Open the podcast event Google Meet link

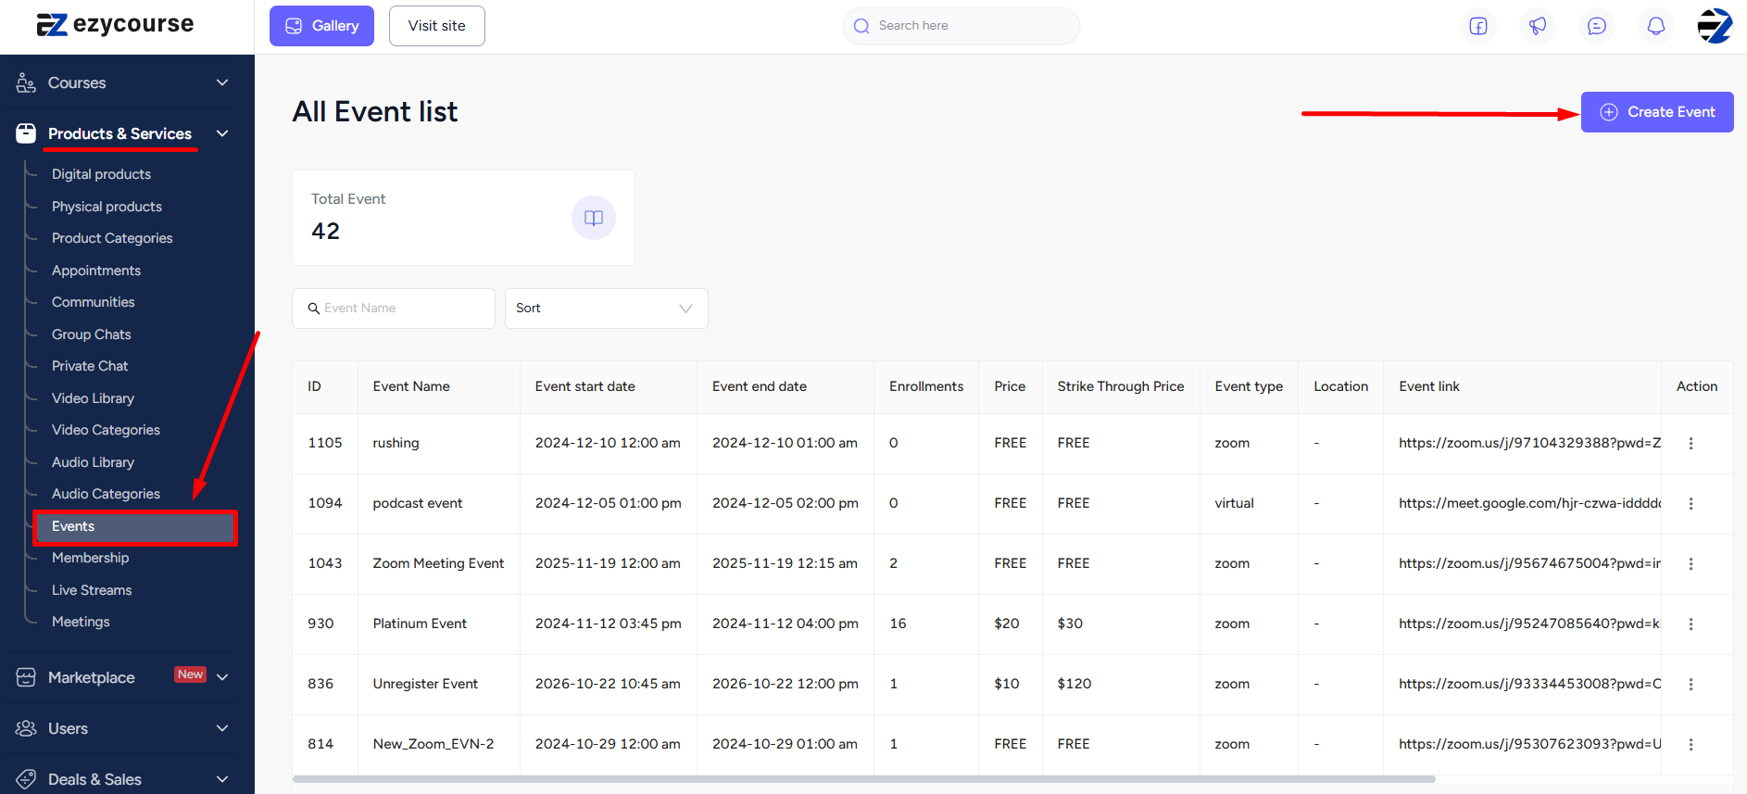point(1530,503)
